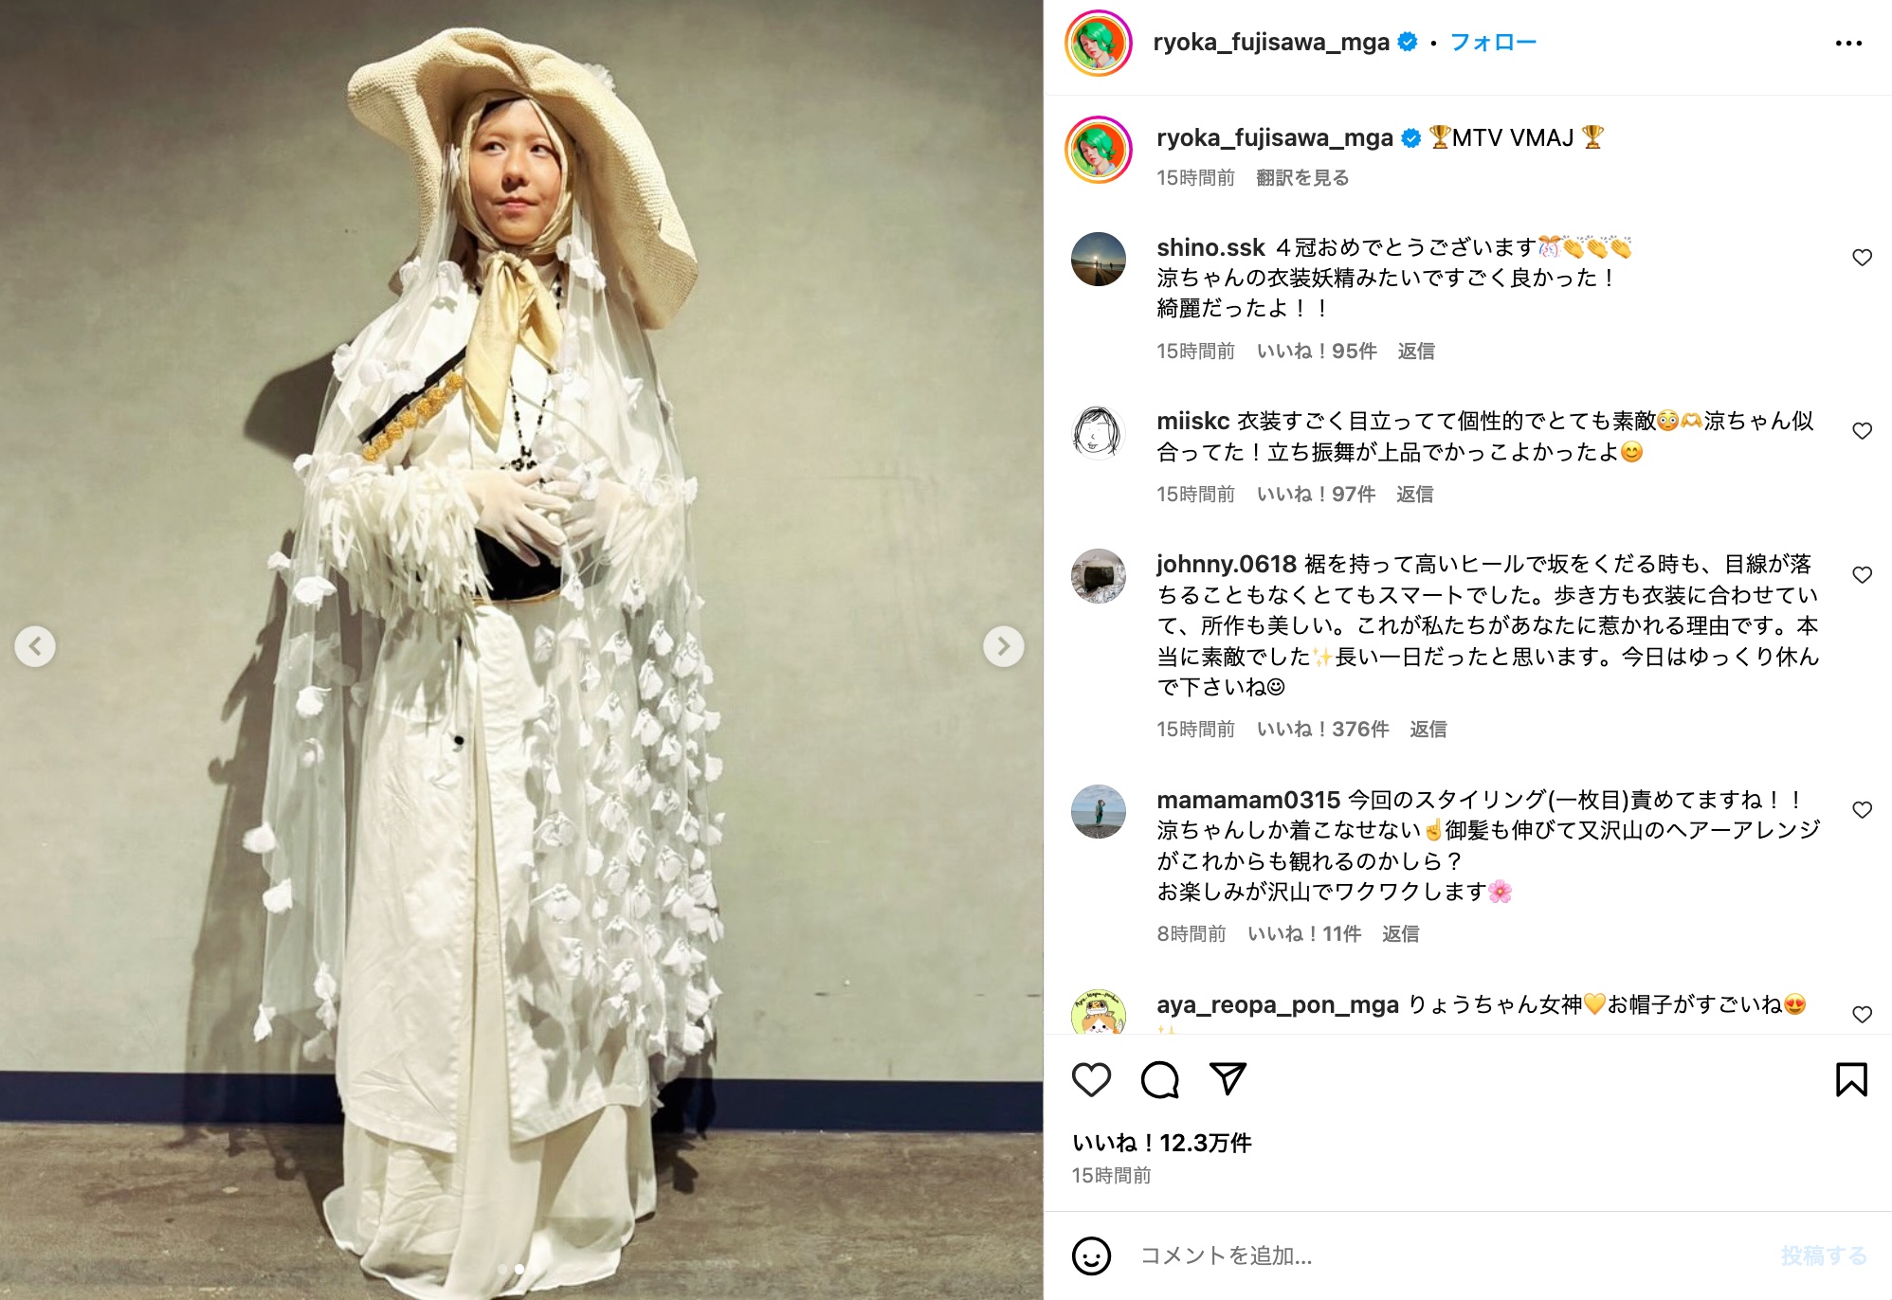Viewport: 1892px width, 1300px height.
Task: Save the post with the bookmark icon
Action: click(1851, 1079)
